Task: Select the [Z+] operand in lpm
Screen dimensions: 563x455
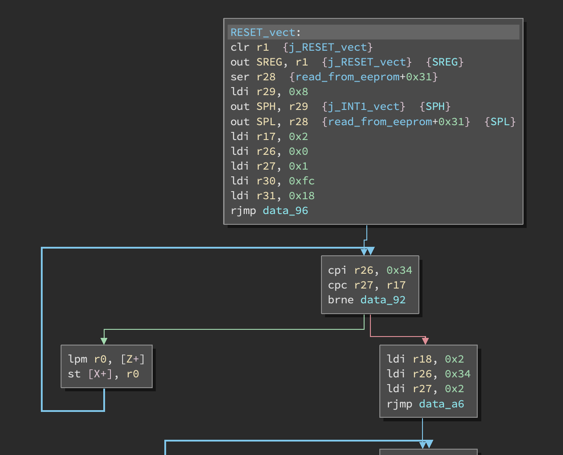Action: (x=132, y=359)
